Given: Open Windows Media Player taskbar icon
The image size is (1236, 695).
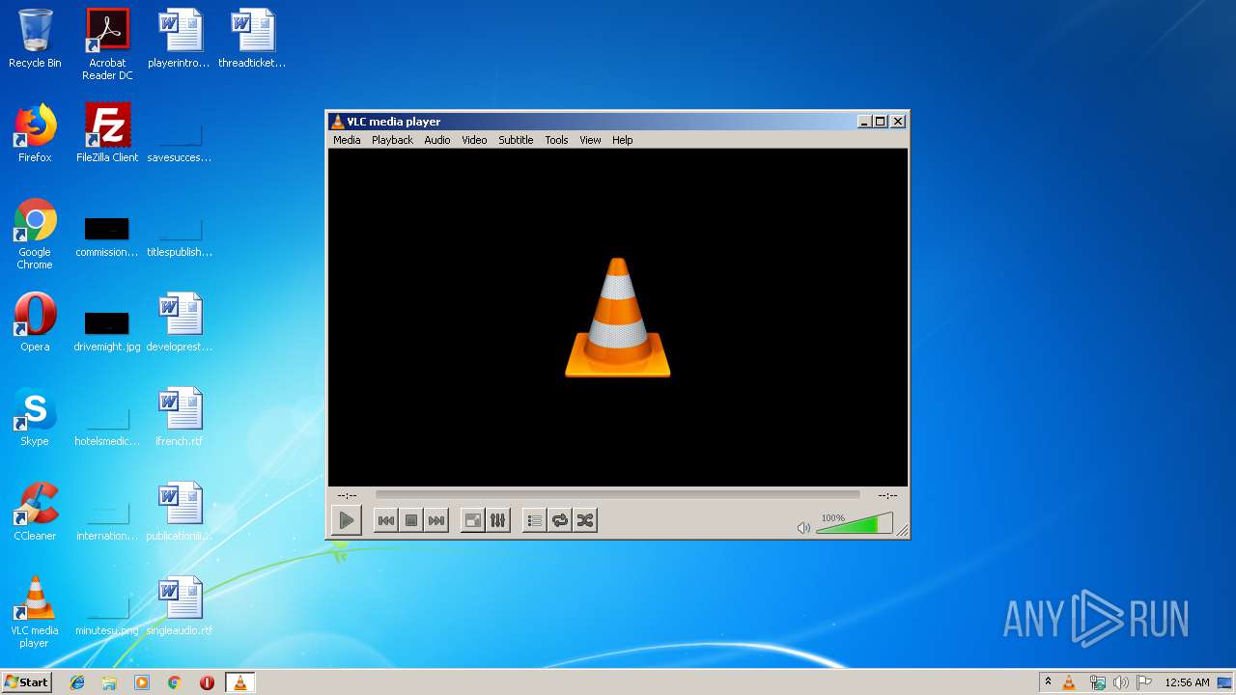Looking at the screenshot, I should pos(142,682).
